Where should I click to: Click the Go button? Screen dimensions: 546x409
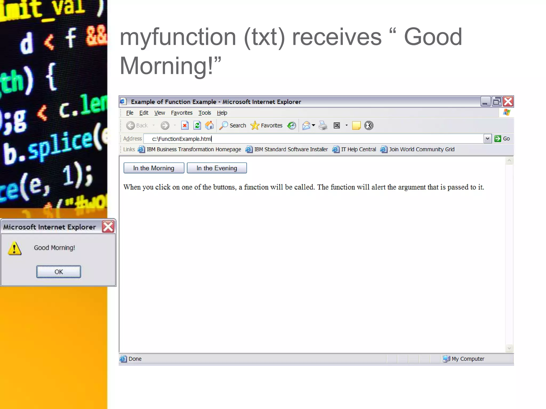pyautogui.click(x=502, y=138)
